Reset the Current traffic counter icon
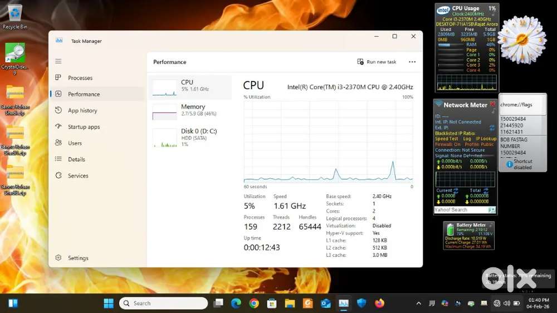 click(x=456, y=191)
